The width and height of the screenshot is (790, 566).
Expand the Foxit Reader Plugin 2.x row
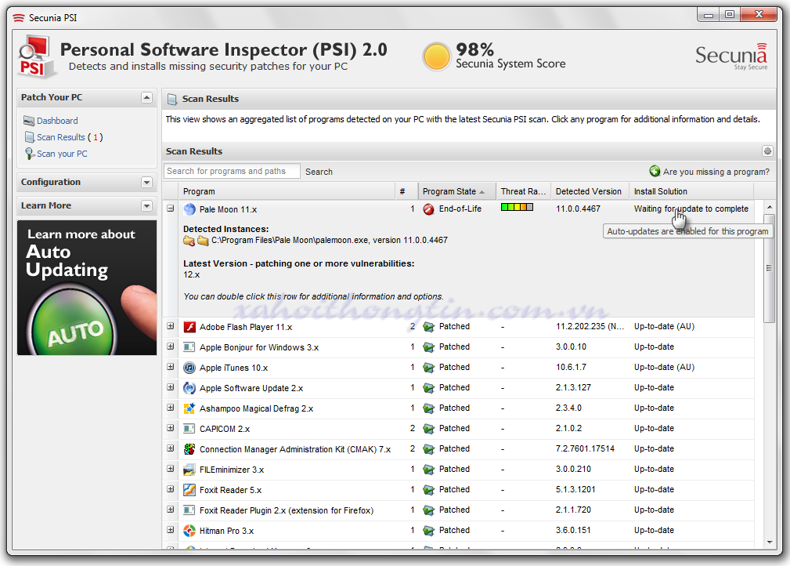point(171,510)
